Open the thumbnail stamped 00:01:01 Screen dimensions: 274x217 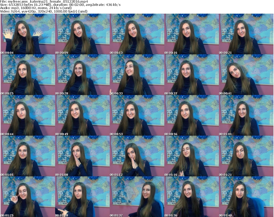click(x=246, y=115)
